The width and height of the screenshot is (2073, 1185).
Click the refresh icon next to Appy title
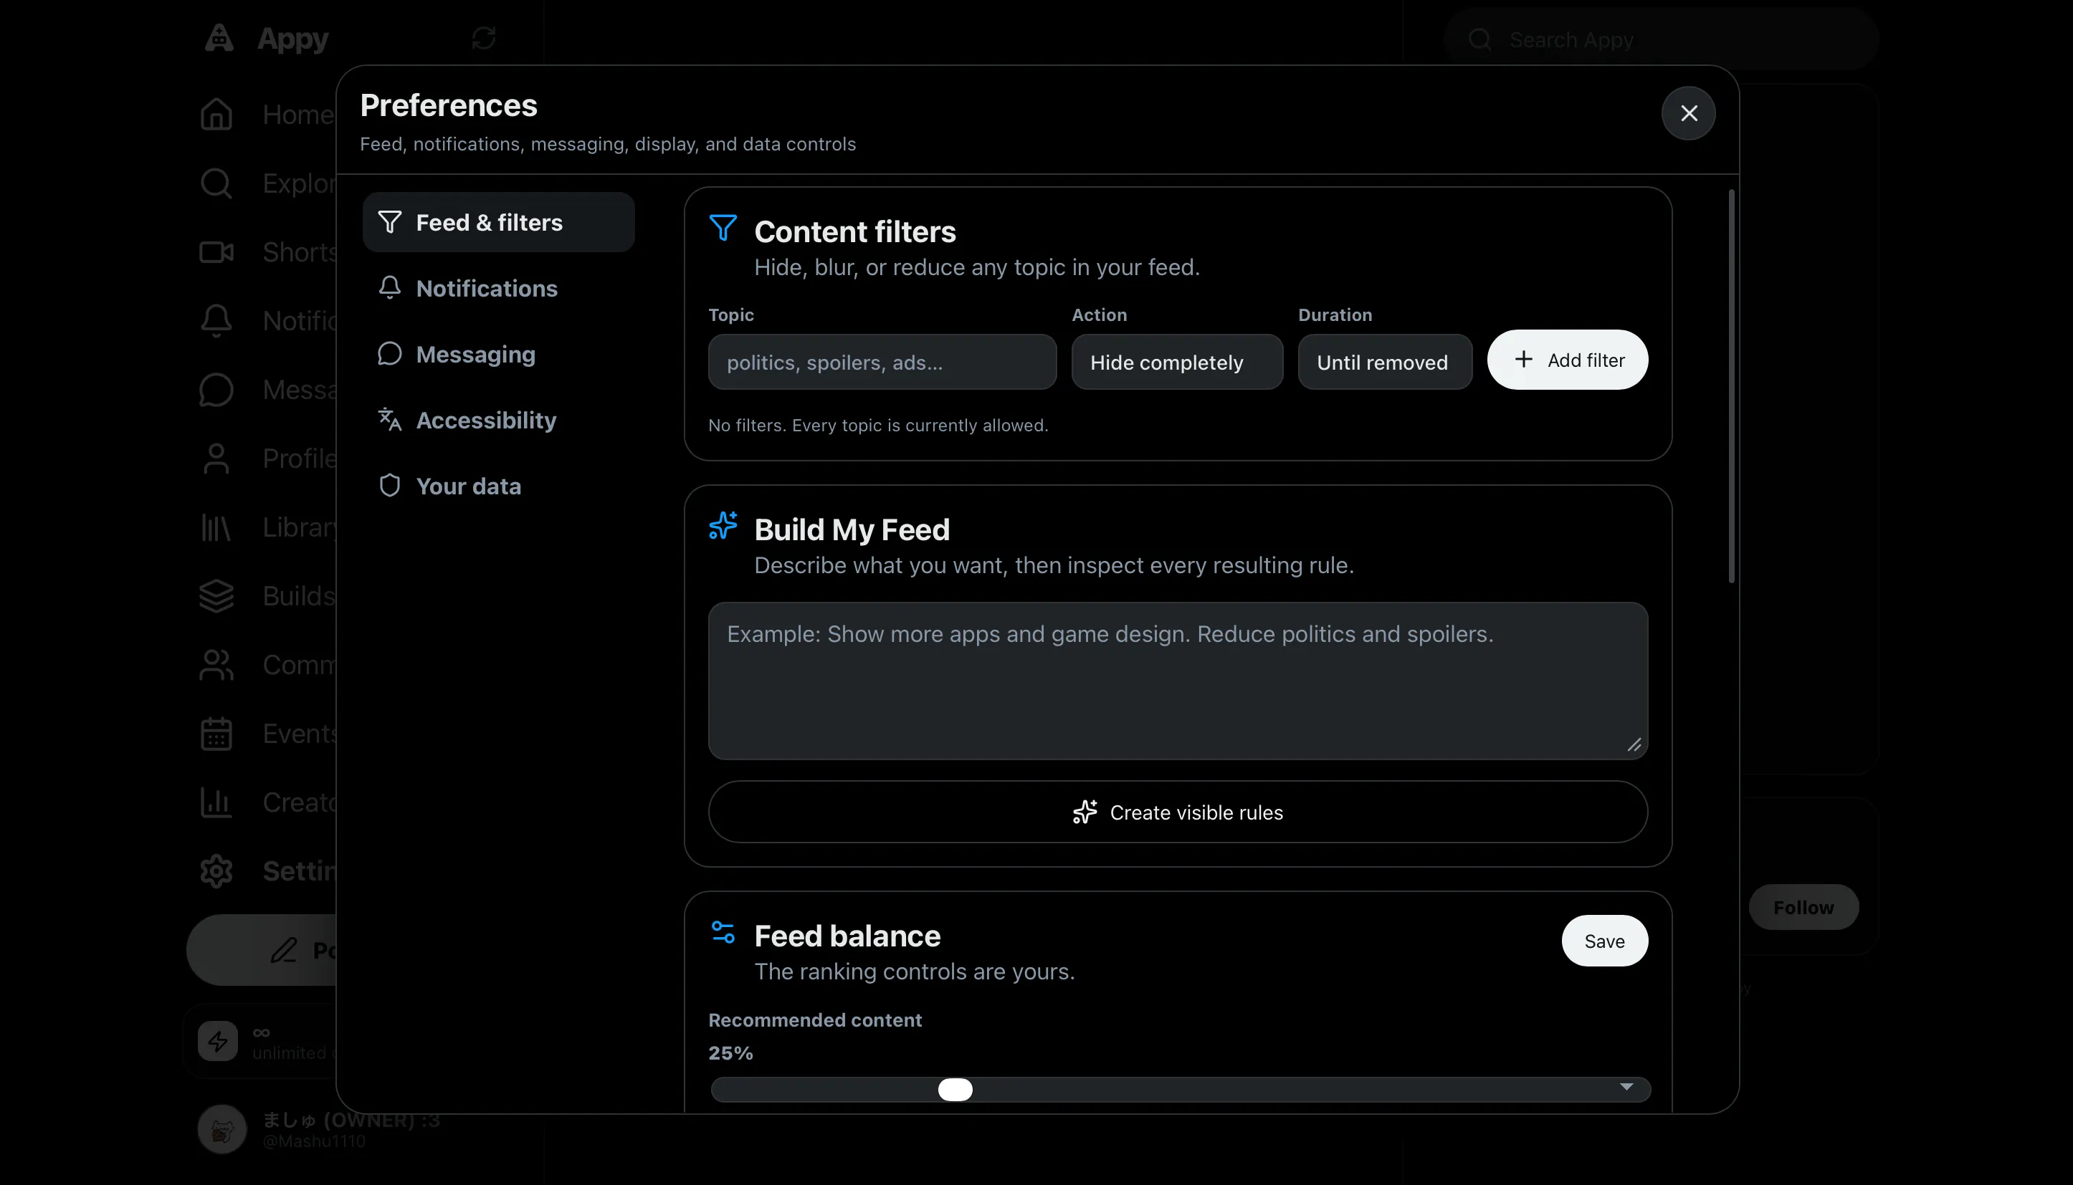484,38
